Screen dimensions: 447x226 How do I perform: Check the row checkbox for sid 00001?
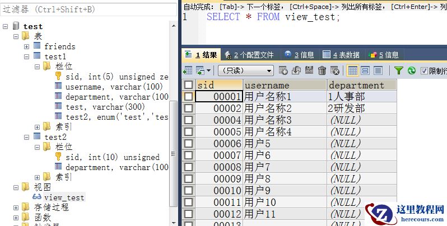(188, 96)
